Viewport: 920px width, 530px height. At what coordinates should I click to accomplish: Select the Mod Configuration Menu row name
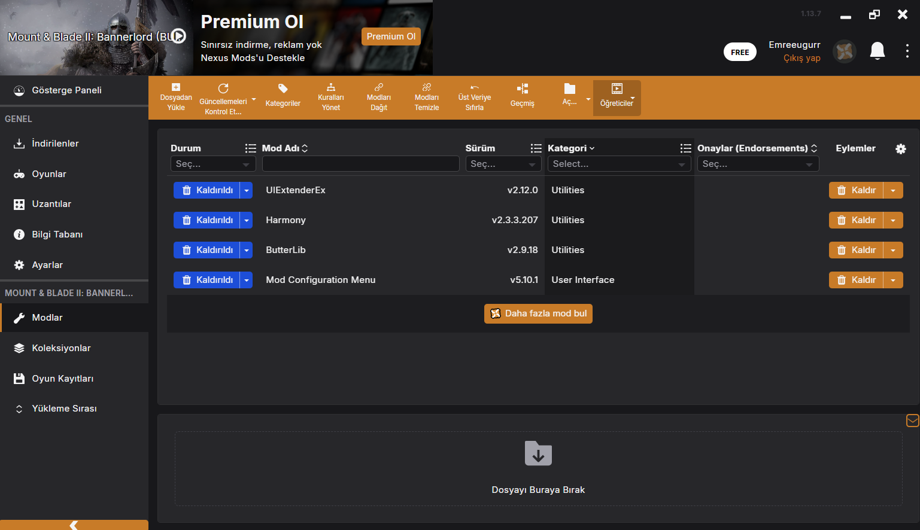point(321,280)
